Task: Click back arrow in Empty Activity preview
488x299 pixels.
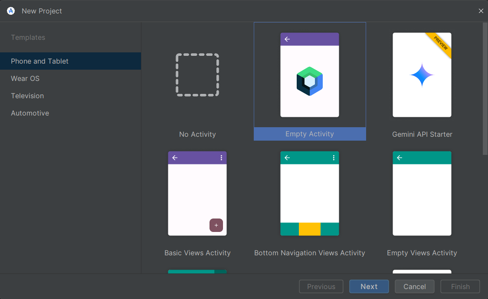Action: 287,39
